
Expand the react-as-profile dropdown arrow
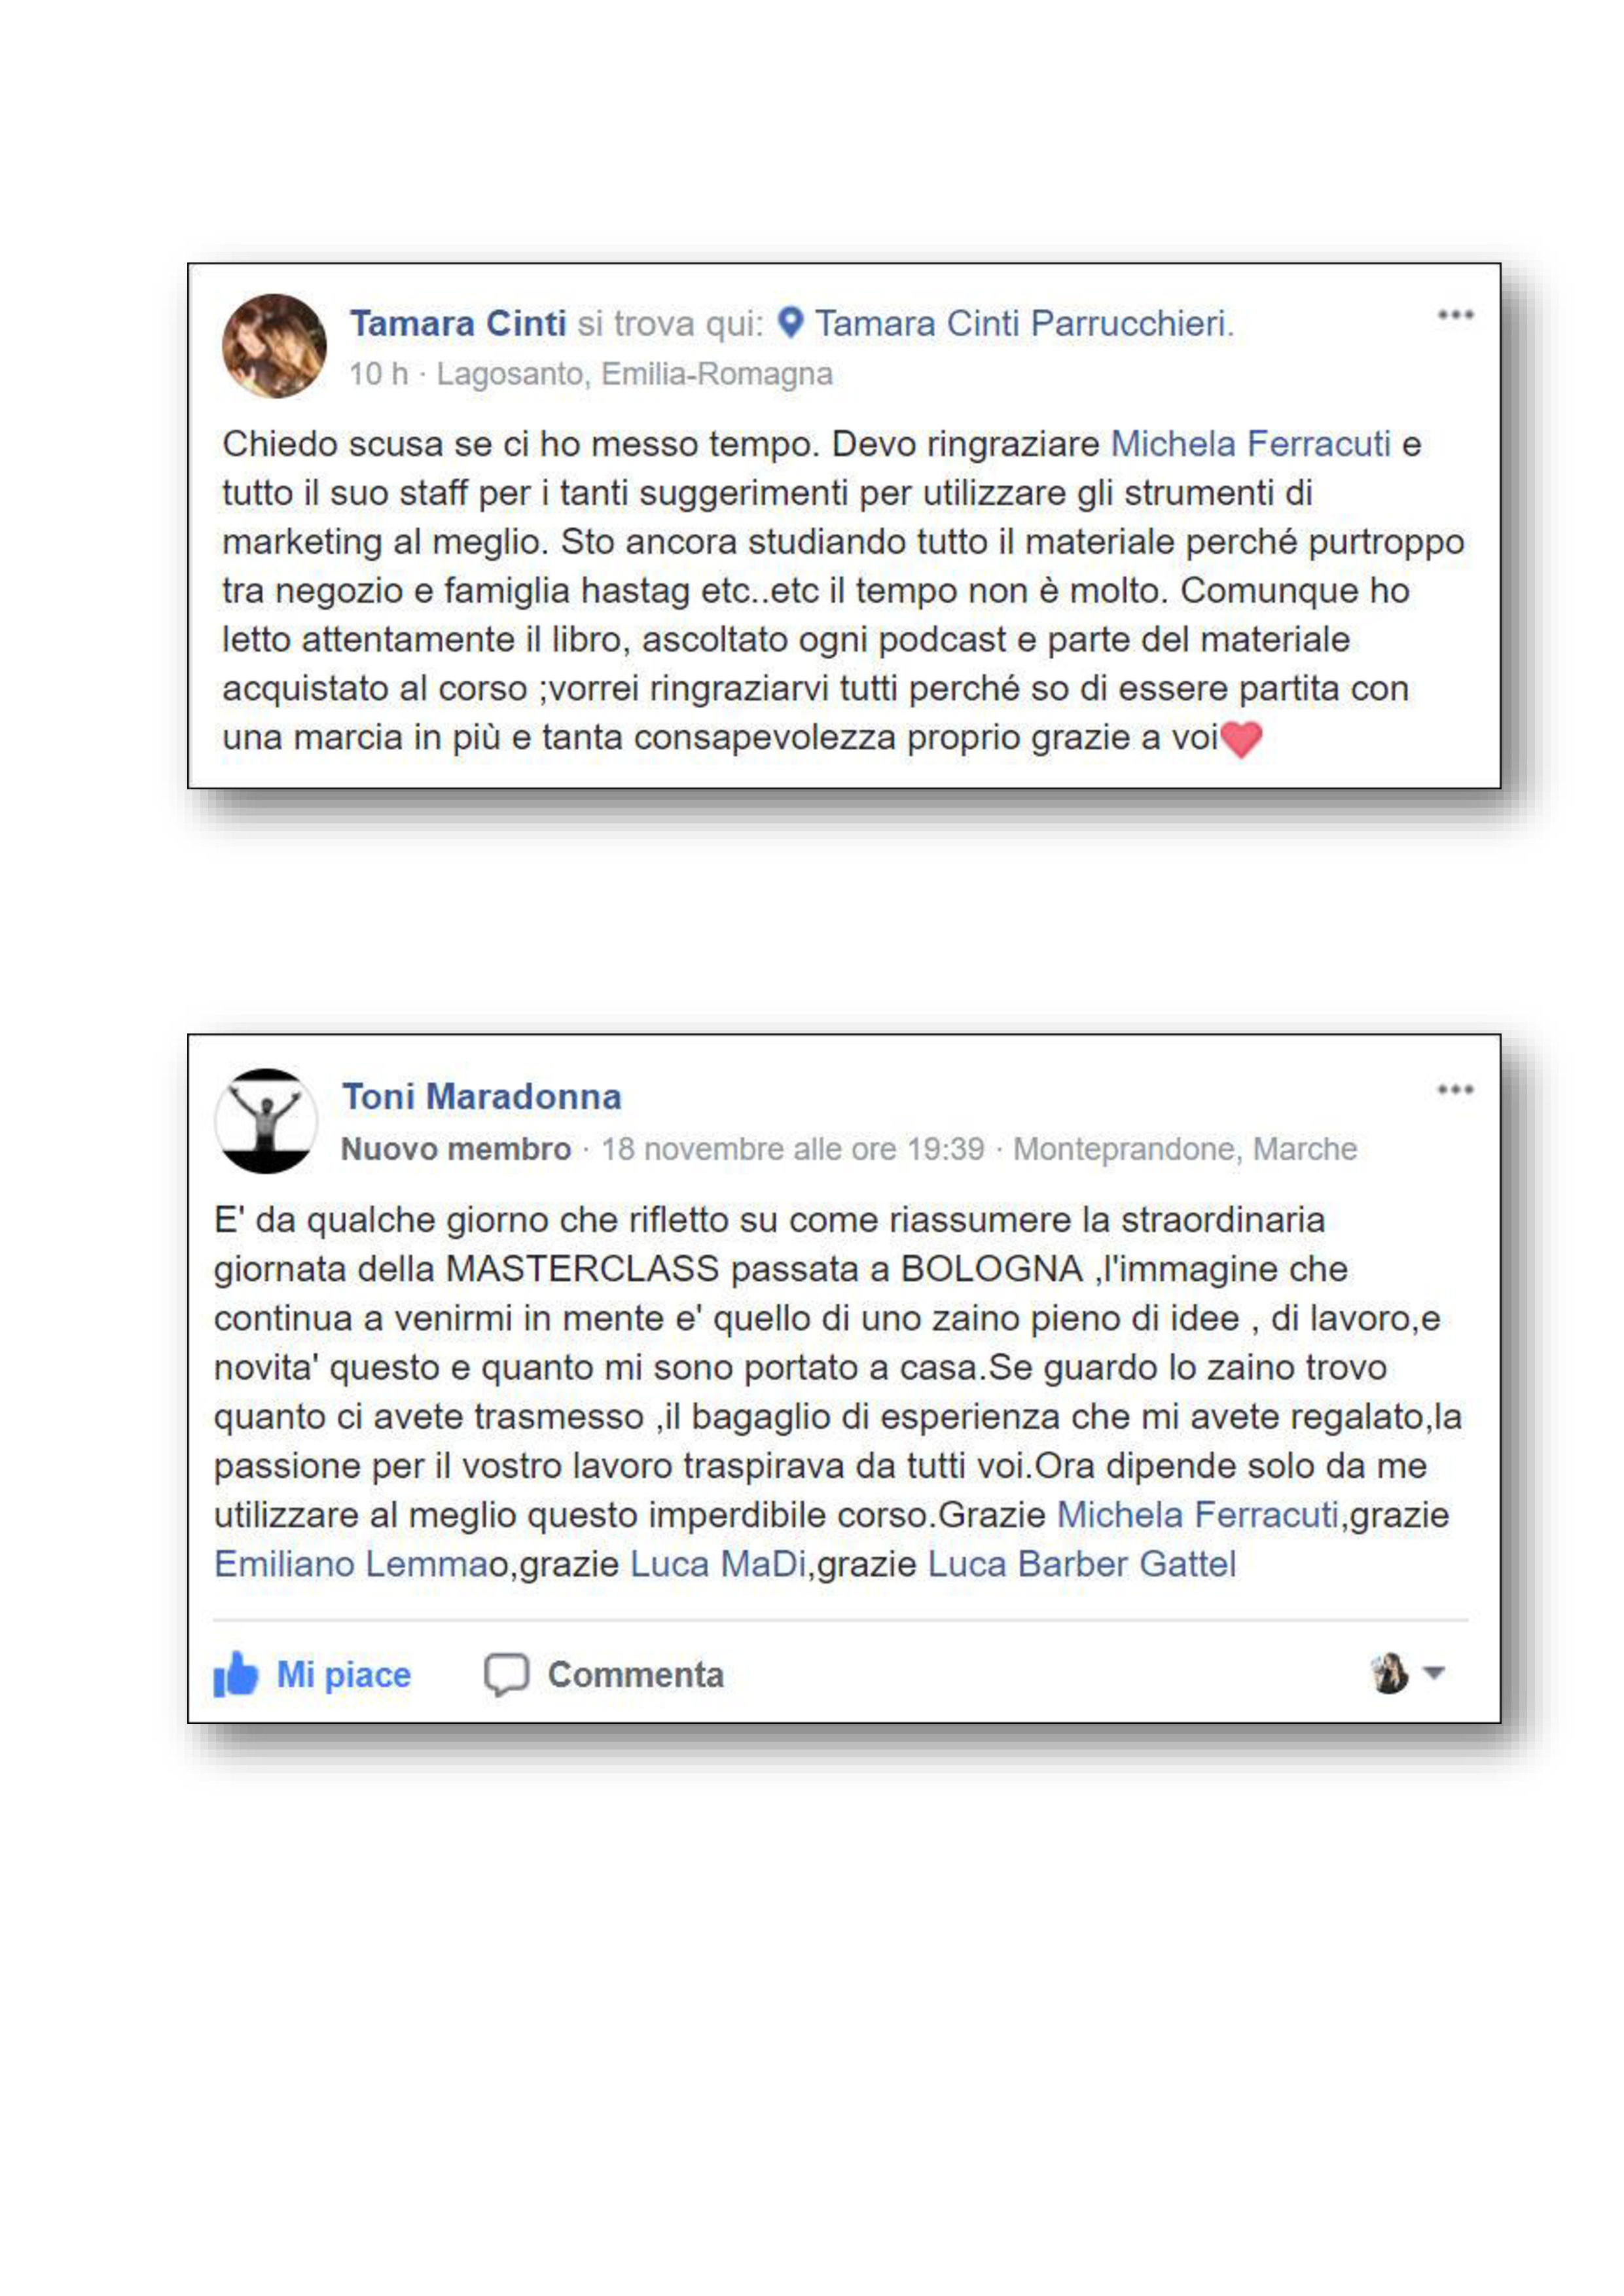[1434, 1672]
